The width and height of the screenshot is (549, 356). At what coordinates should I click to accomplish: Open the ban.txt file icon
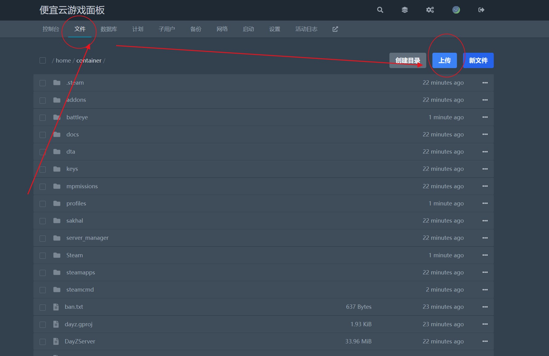point(56,307)
